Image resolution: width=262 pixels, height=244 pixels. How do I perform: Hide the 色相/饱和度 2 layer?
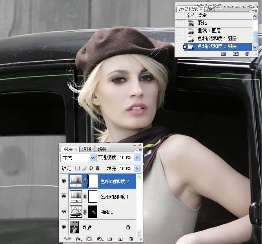click(64, 181)
